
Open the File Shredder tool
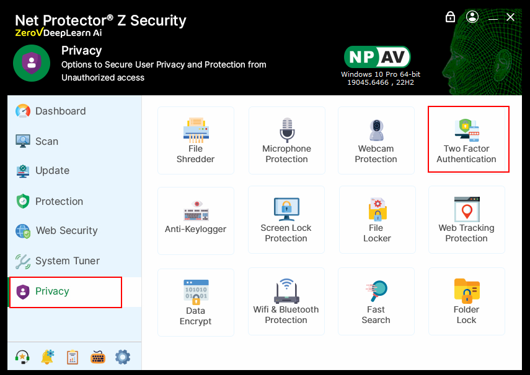[195, 140]
